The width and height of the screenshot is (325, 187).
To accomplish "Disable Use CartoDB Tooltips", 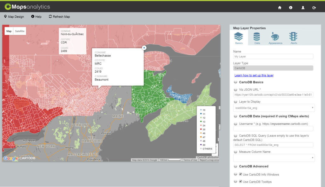I will pyautogui.click(x=241, y=181).
